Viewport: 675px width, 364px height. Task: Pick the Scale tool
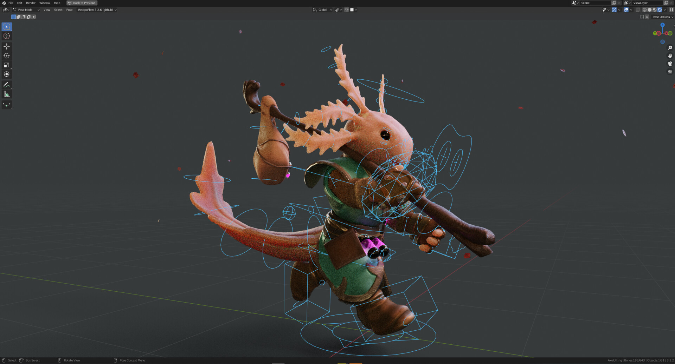pos(6,65)
